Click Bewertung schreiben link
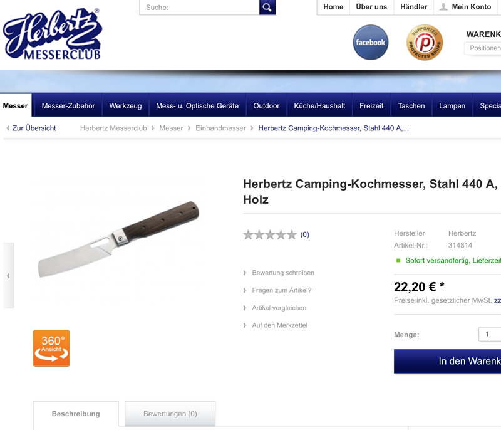This screenshot has height=430, width=501. pyautogui.click(x=283, y=273)
